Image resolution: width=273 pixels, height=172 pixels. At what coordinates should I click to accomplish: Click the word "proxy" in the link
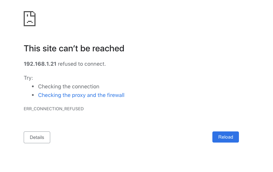[x=79, y=95]
